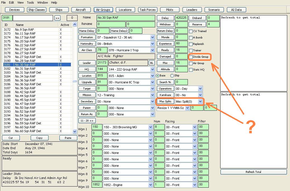
Task: Select the Base radio button
Action: coord(158,76)
